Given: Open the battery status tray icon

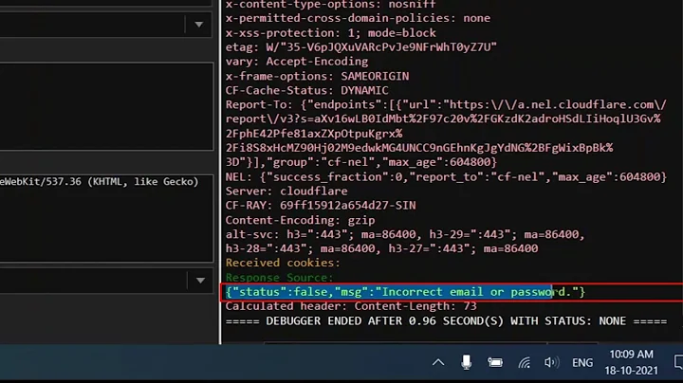Looking at the screenshot, I should 495,362.
